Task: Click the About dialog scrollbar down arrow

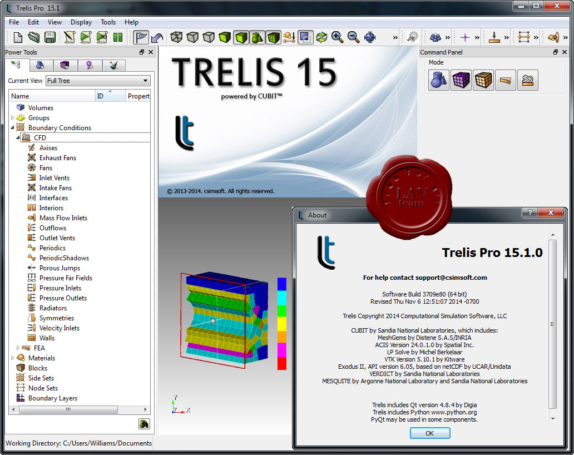Action: pyautogui.click(x=553, y=419)
